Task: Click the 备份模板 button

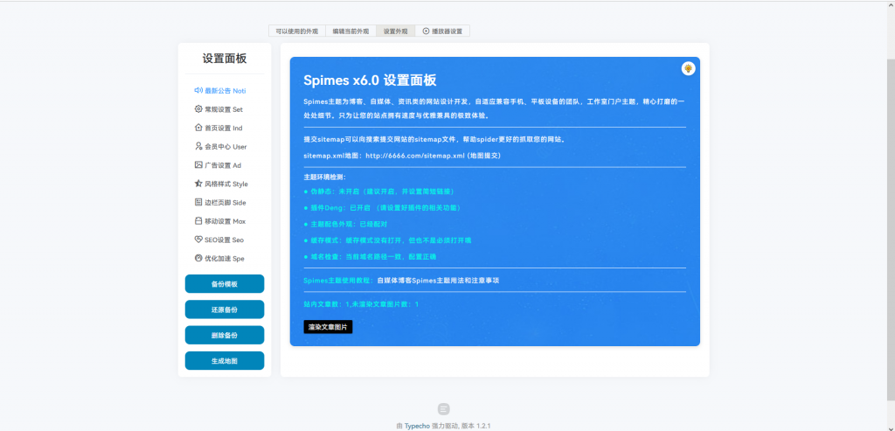Action: point(225,284)
